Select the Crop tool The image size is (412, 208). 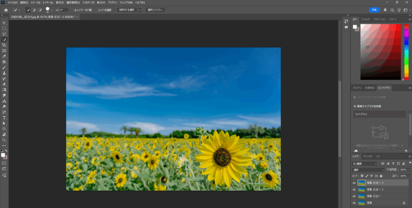tap(4, 45)
